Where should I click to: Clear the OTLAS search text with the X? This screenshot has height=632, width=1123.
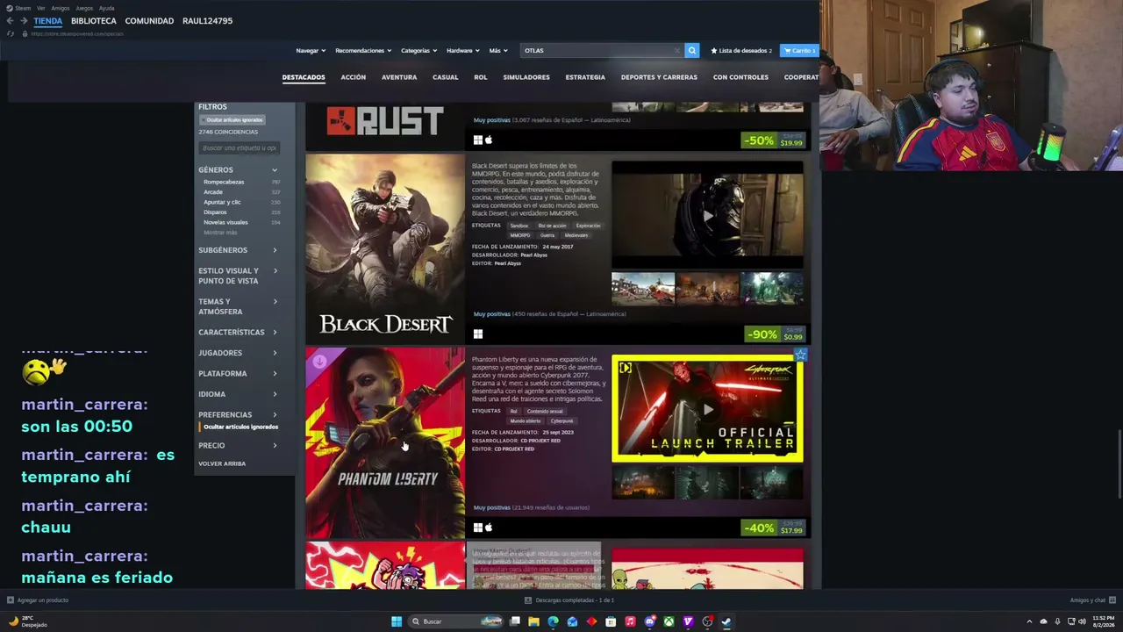(676, 51)
